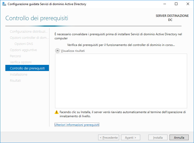
Task: Open Ulteriori informazioni prerequisiti link
Action: 77,125
